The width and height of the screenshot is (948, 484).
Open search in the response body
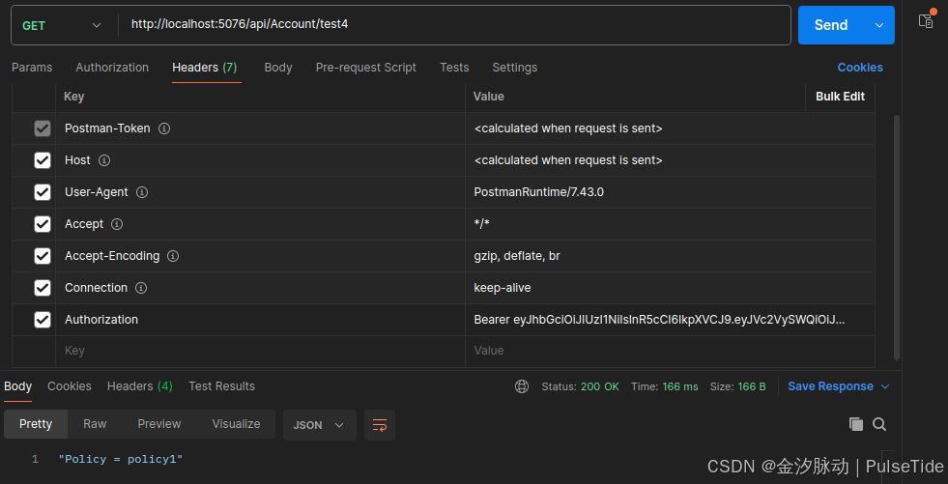tap(879, 424)
